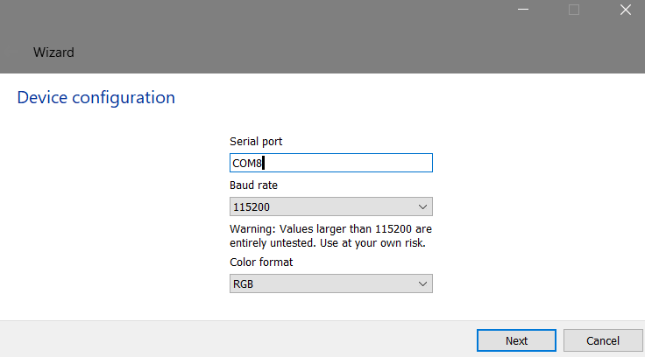Click the Device configuration heading
This screenshot has width=645, height=357.
[x=96, y=97]
